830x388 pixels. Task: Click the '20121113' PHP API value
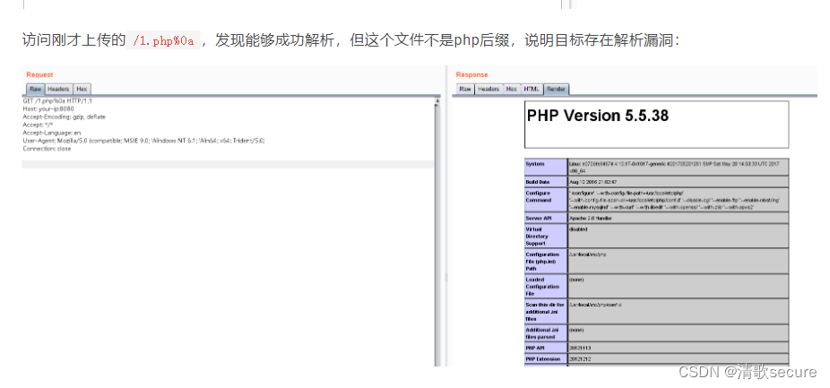coord(580,348)
